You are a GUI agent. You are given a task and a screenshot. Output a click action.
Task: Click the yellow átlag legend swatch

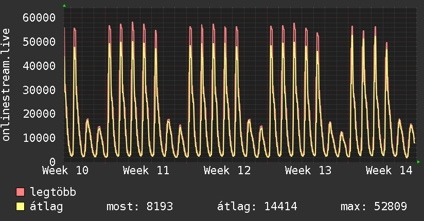(20, 207)
